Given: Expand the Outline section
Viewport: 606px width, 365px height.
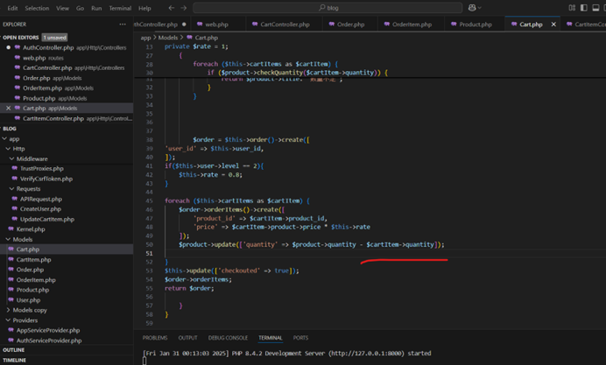Looking at the screenshot, I should point(12,351).
